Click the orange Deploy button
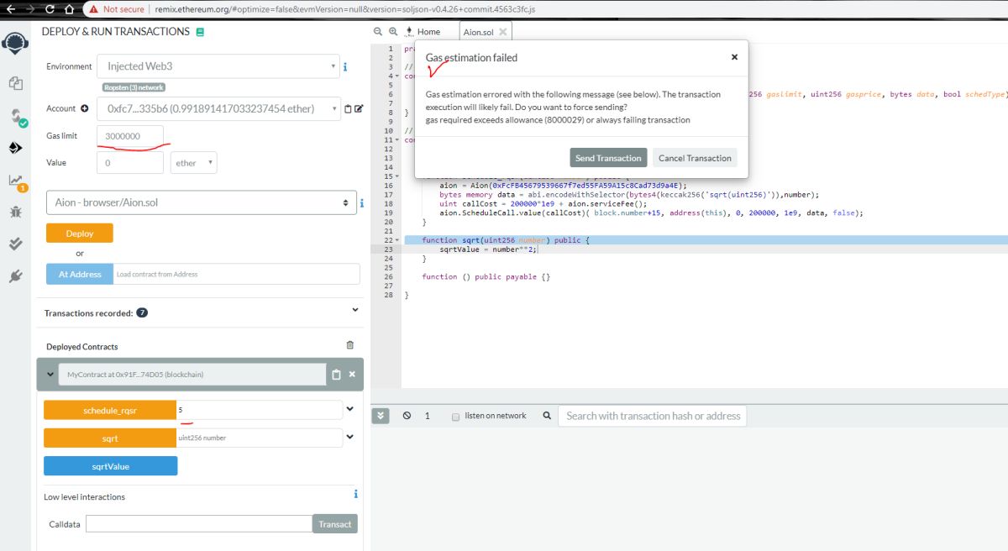The height and width of the screenshot is (551, 1008). pyautogui.click(x=80, y=234)
